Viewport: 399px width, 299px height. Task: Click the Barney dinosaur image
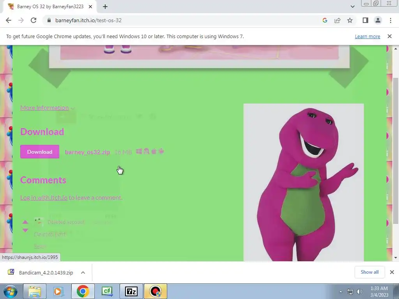304,182
